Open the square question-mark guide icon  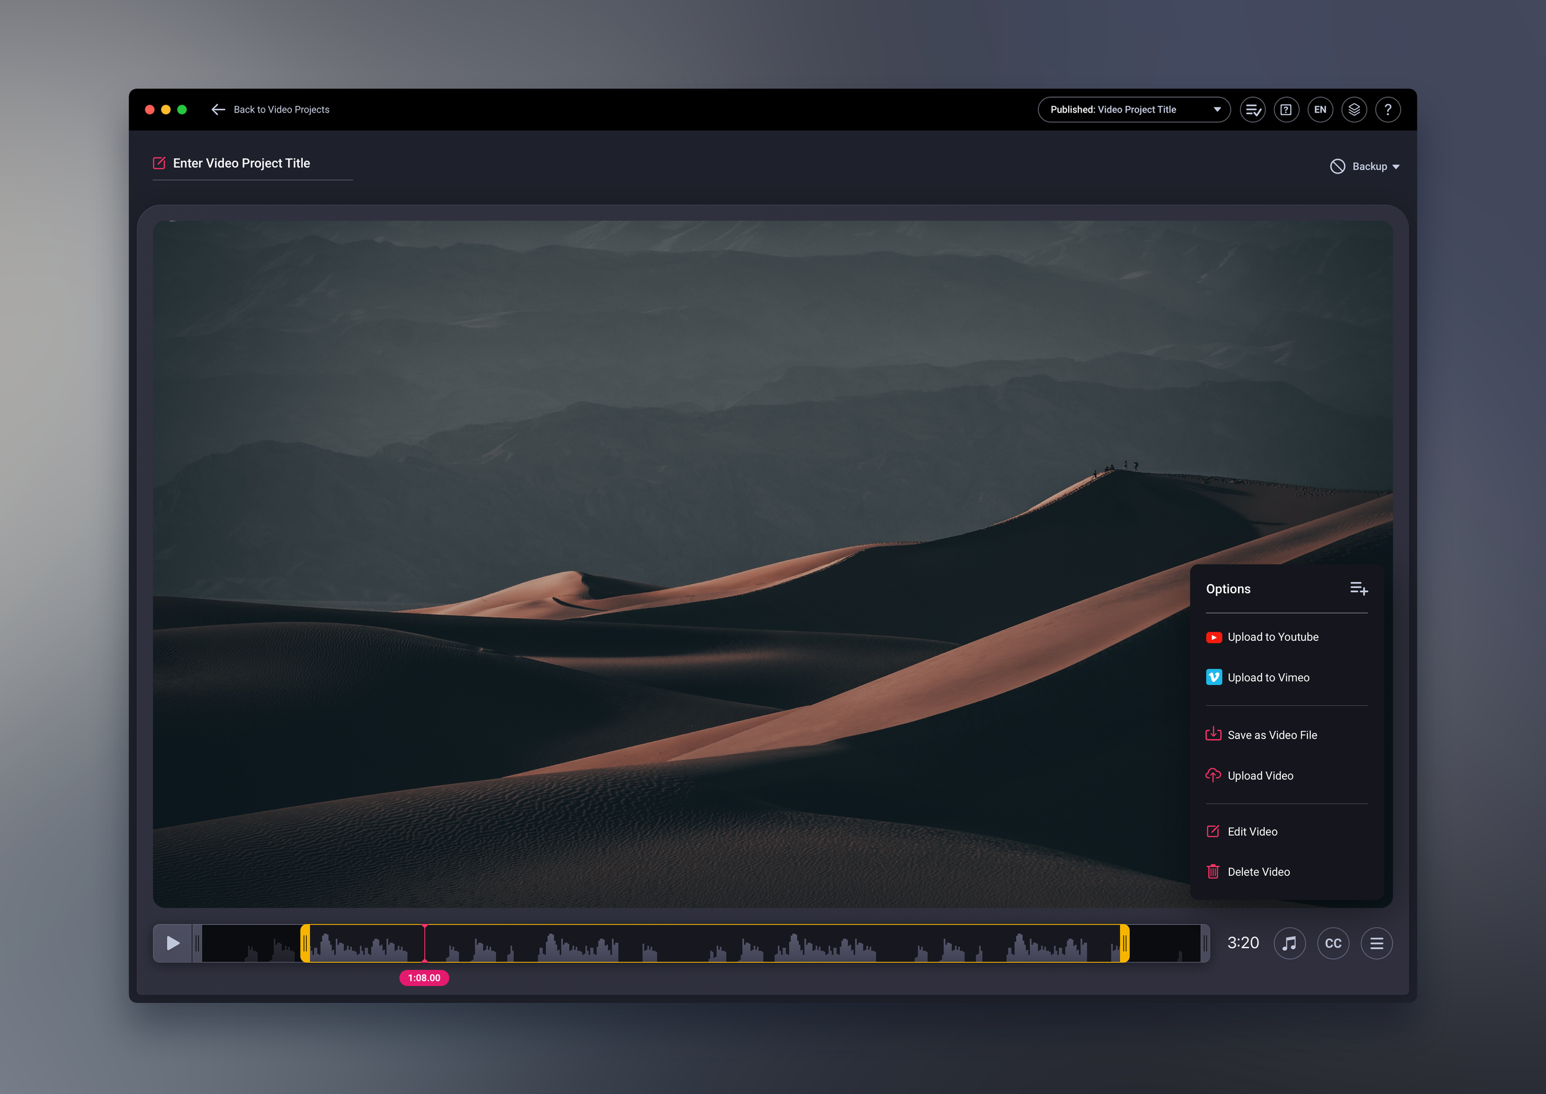coord(1286,110)
